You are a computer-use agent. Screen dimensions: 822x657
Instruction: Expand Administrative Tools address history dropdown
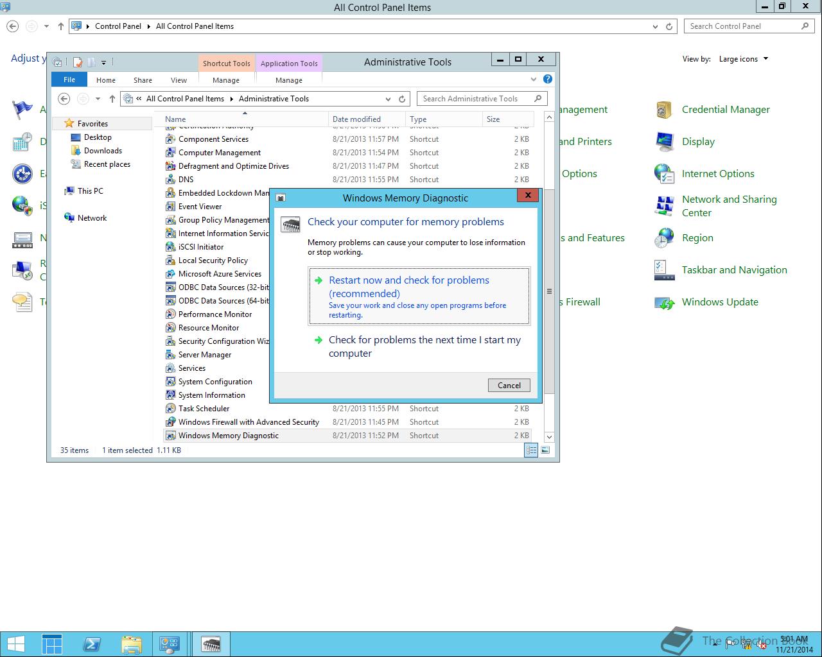(388, 99)
